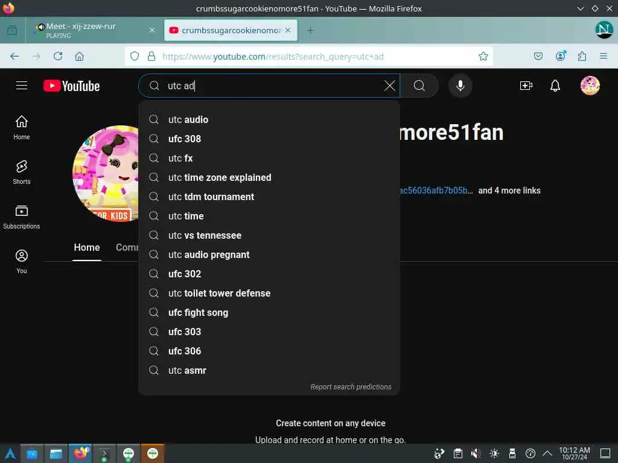Open a new browser tab
618x463 pixels.
pos(310,30)
